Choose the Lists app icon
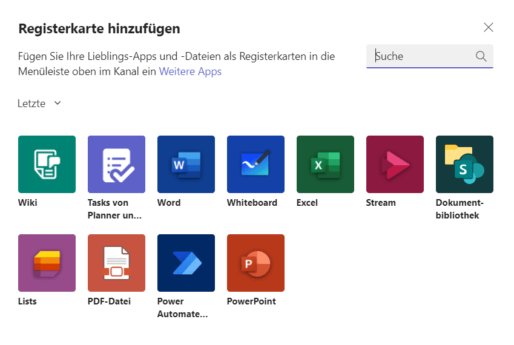 point(47,263)
